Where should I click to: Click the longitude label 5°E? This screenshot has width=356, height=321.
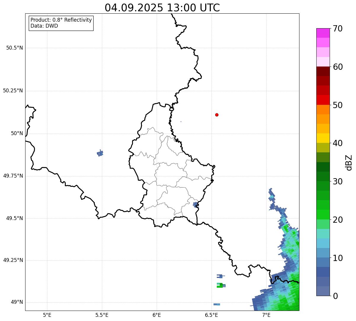click(47, 315)
